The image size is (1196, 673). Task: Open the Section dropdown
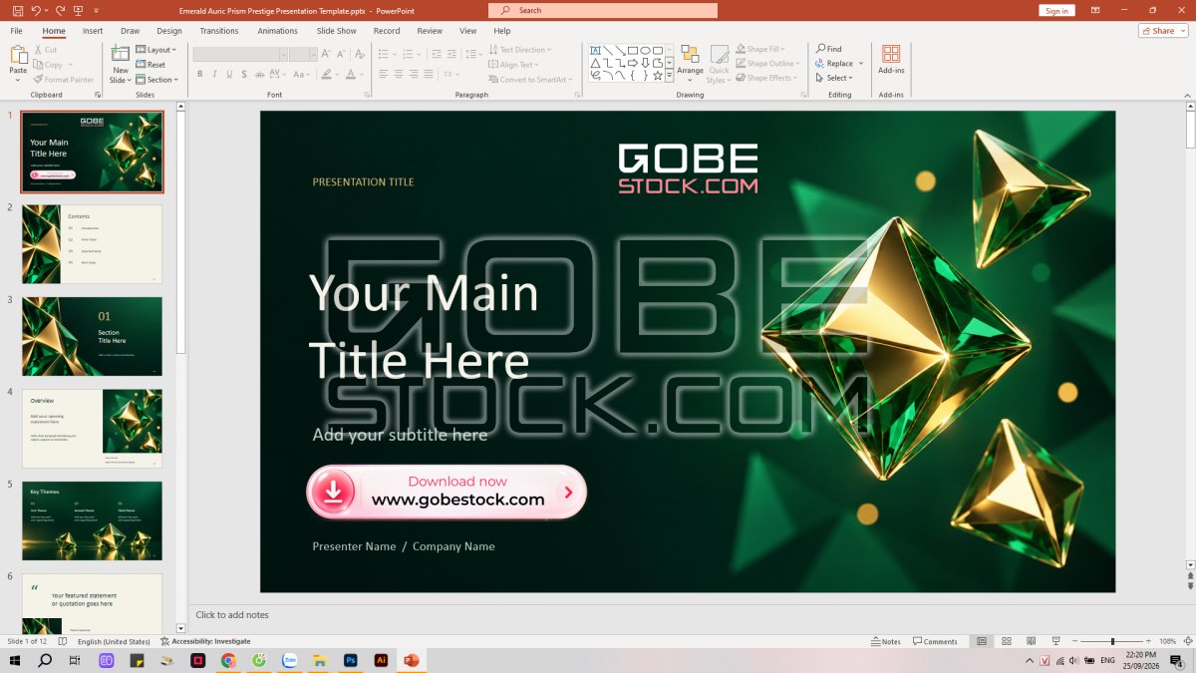click(156, 80)
